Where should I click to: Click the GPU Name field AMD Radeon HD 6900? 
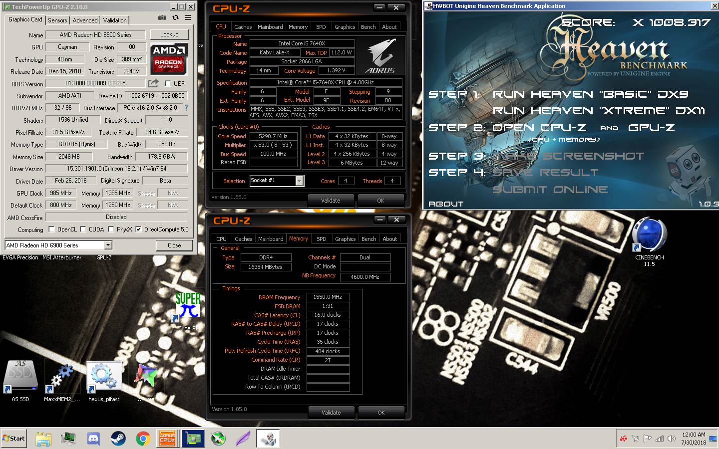95,35
